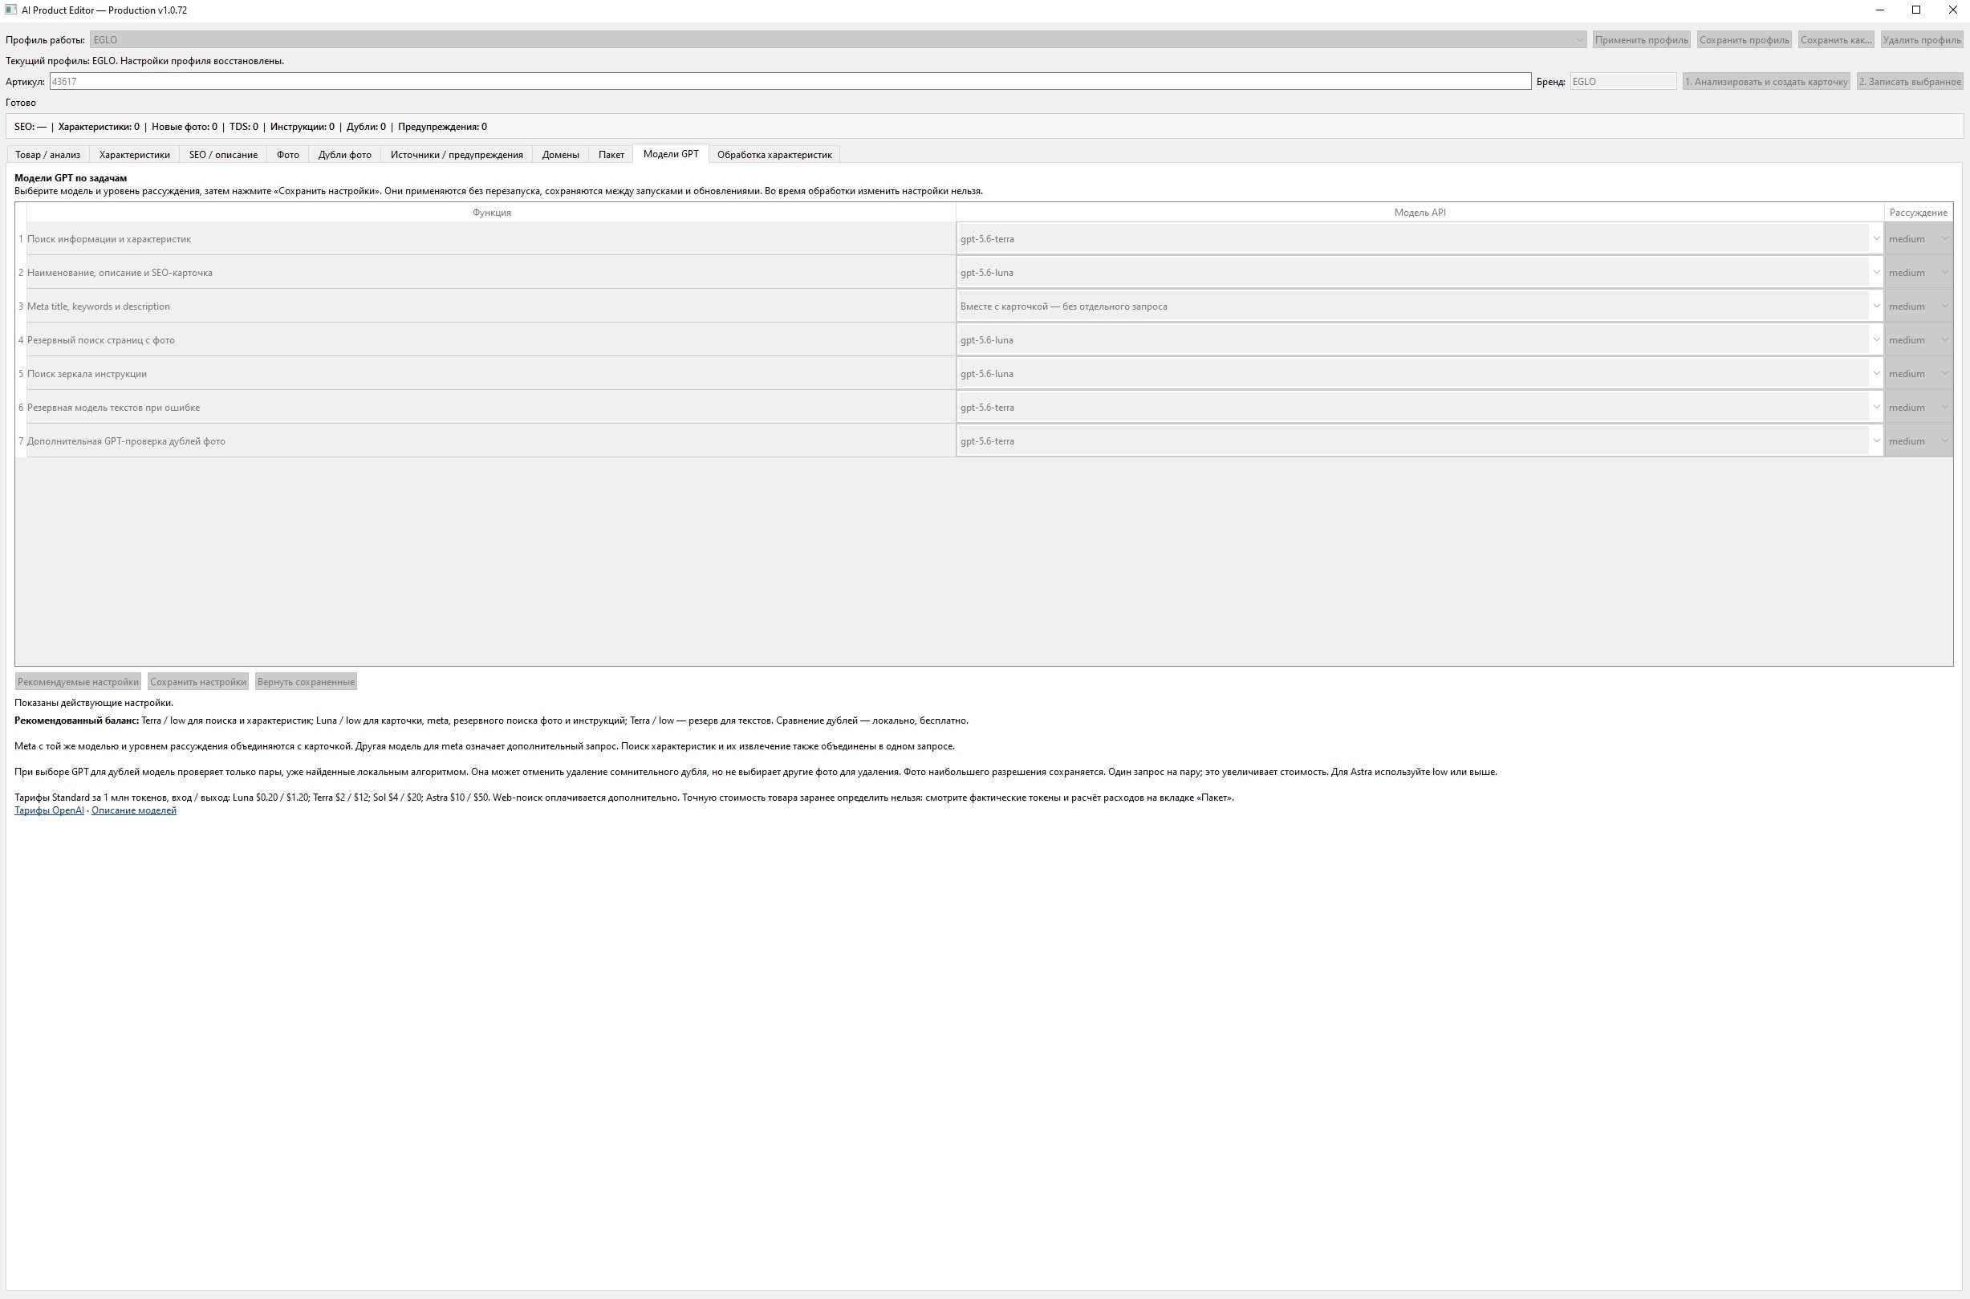Click Анализировать и создать карточку button
The height and width of the screenshot is (1299, 1970).
(x=1766, y=81)
